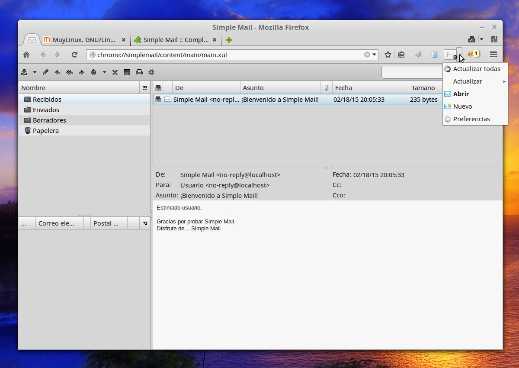Click the forward arrow icon
Image resolution: width=519 pixels, height=368 pixels.
point(81,72)
